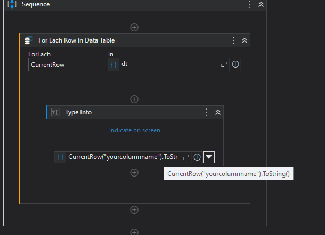Viewport: 325px width, 235px height.
Task: Open the dropdown arrow in Type Into
Action: click(x=209, y=157)
